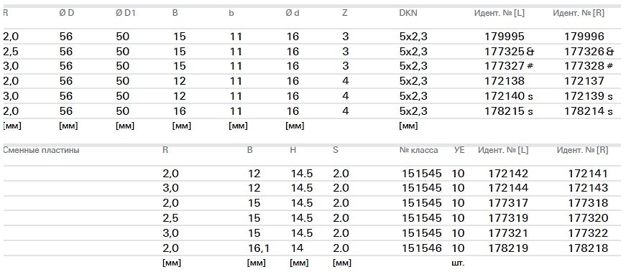This screenshot has width=626, height=272.
Task: Select class number 151546 in last row
Action: click(422, 248)
